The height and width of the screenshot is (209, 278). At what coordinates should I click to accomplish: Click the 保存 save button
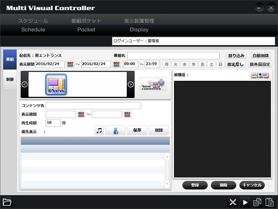[137, 130]
